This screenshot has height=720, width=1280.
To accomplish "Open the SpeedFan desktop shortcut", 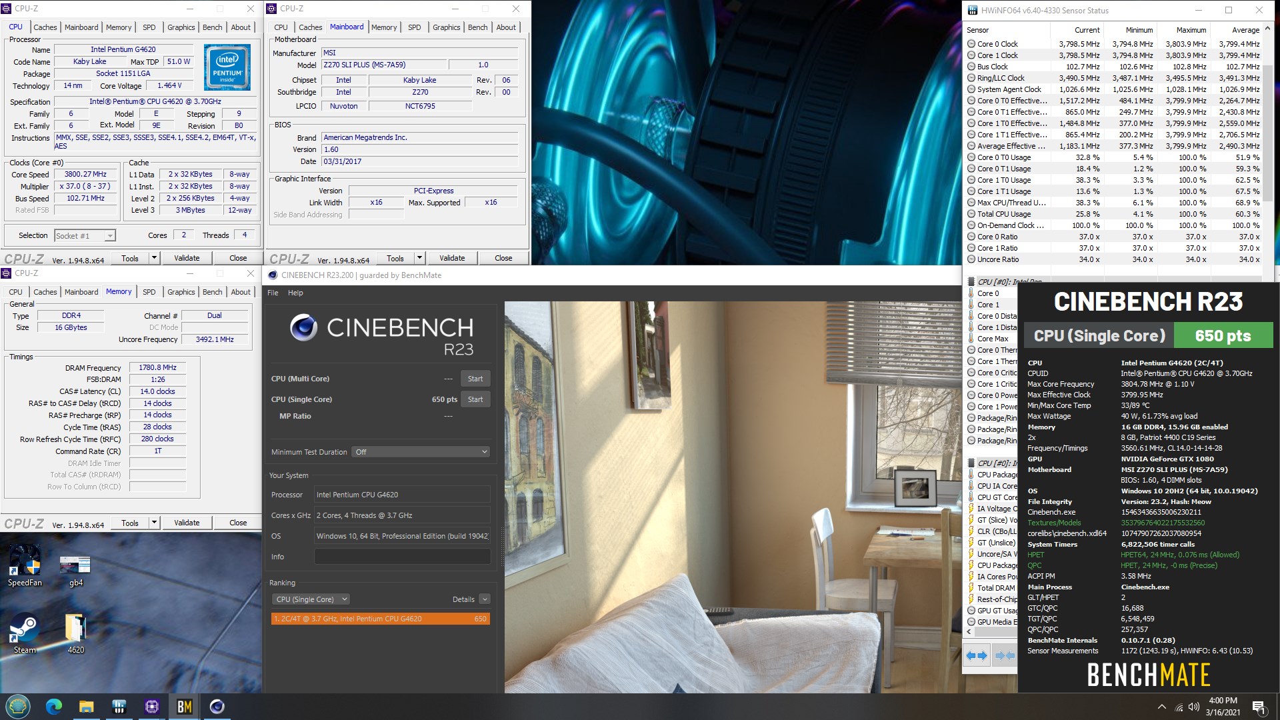I will coord(25,566).
